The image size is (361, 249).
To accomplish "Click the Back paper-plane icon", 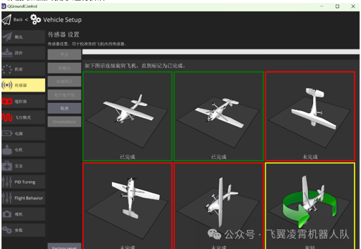I will pos(6,20).
